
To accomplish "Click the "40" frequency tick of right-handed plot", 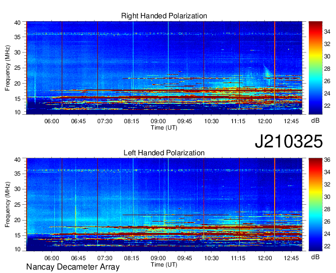I will [x=17, y=23].
